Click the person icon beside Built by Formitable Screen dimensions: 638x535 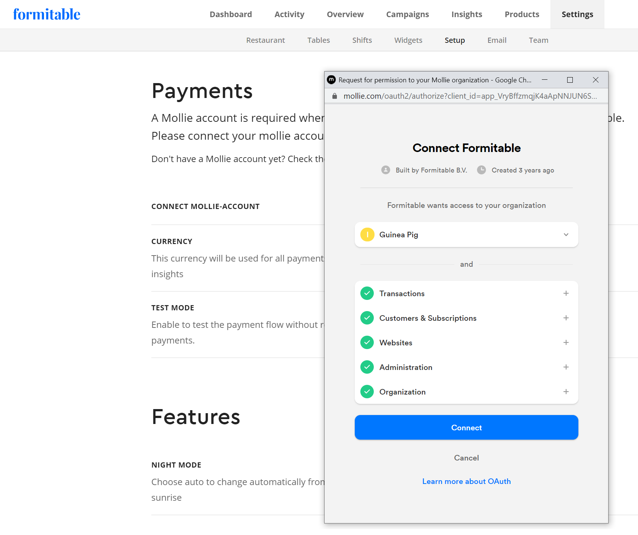tap(386, 170)
